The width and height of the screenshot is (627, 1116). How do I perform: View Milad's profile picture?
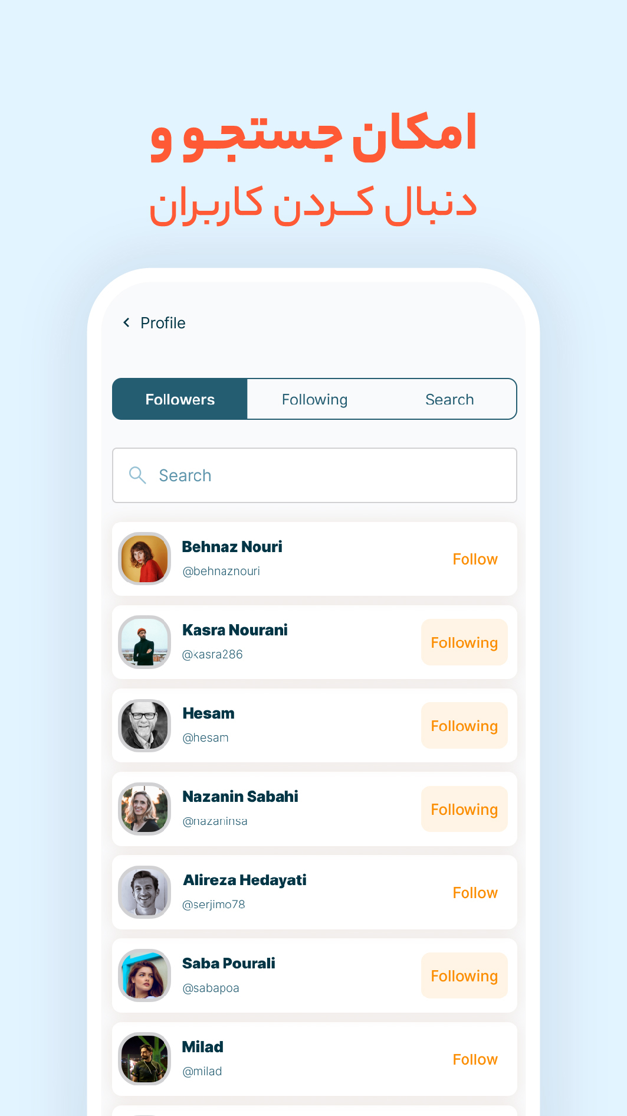pos(145,1059)
